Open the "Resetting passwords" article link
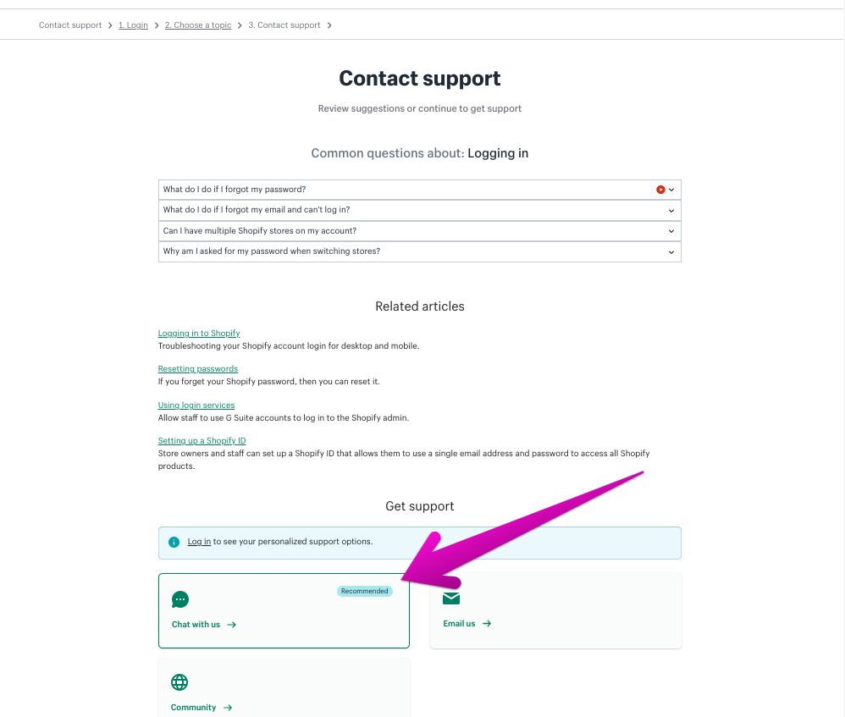 pyautogui.click(x=198, y=369)
